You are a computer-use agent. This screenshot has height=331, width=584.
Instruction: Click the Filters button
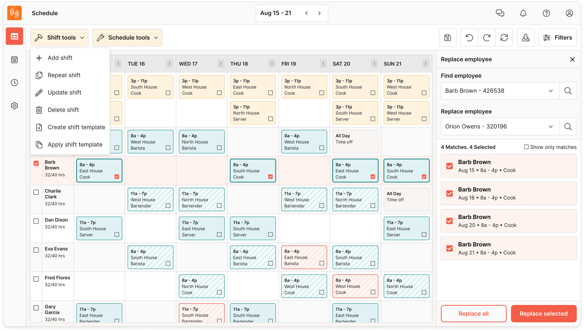tap(558, 37)
